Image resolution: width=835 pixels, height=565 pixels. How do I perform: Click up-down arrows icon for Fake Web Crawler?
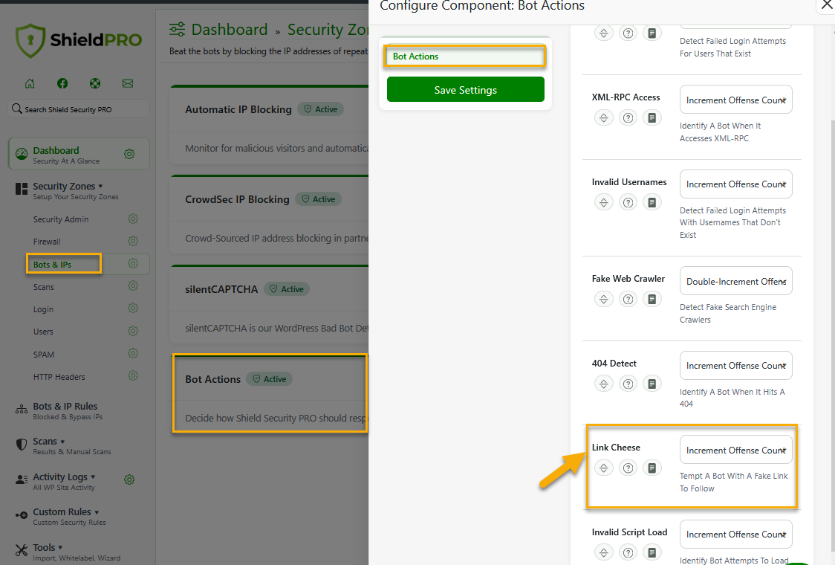click(603, 299)
